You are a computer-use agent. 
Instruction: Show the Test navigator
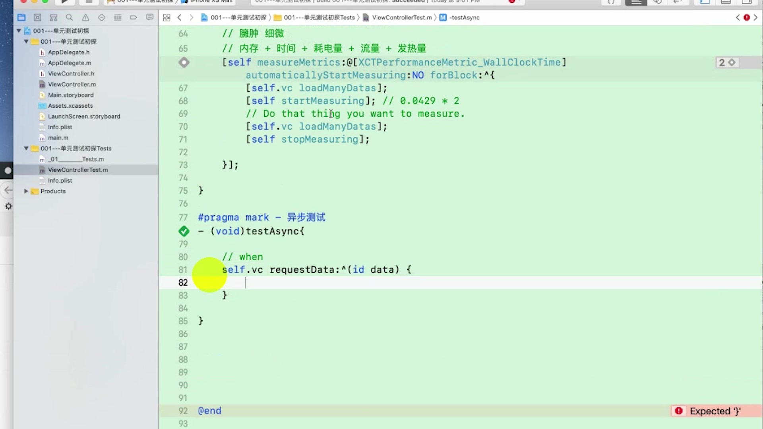102,17
